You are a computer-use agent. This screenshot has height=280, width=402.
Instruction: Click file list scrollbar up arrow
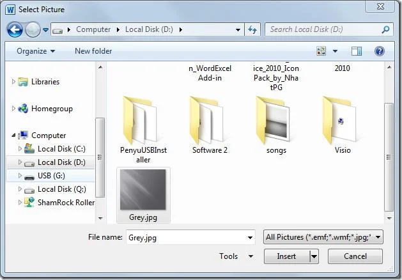(x=389, y=67)
